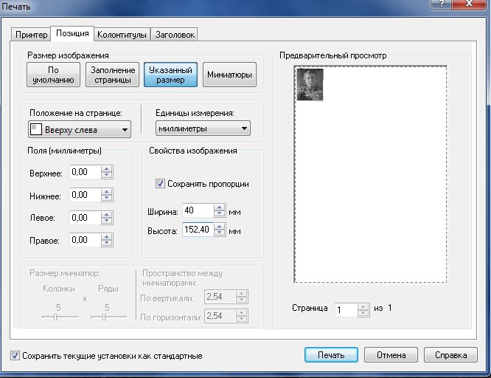Click the Высота input field

198,230
